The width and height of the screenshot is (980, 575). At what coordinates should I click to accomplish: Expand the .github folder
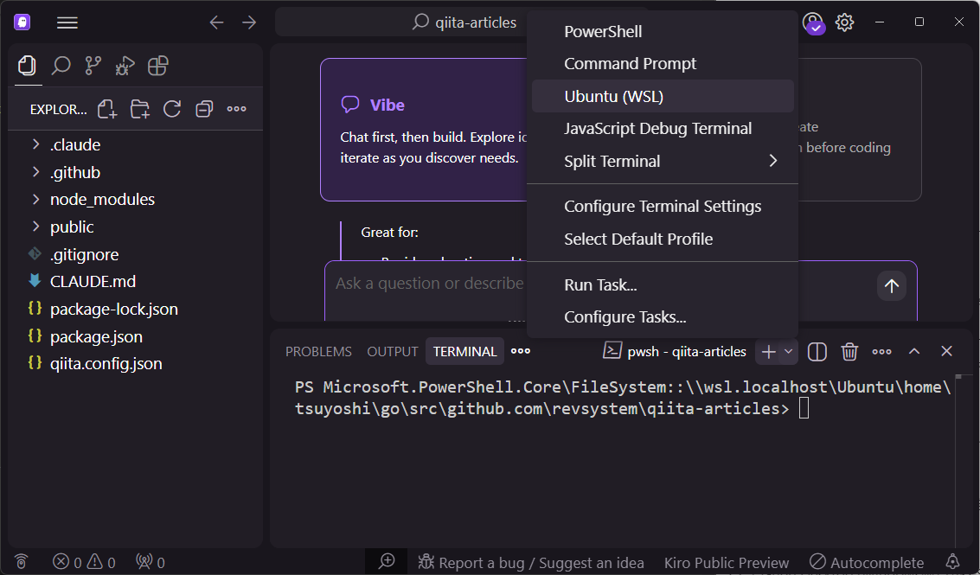point(75,172)
